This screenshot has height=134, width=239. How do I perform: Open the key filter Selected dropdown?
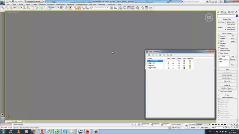click(x=203, y=125)
